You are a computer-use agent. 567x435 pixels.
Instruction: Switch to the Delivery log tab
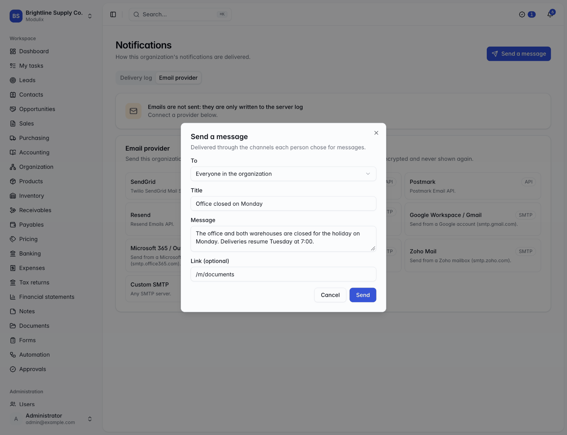click(136, 78)
